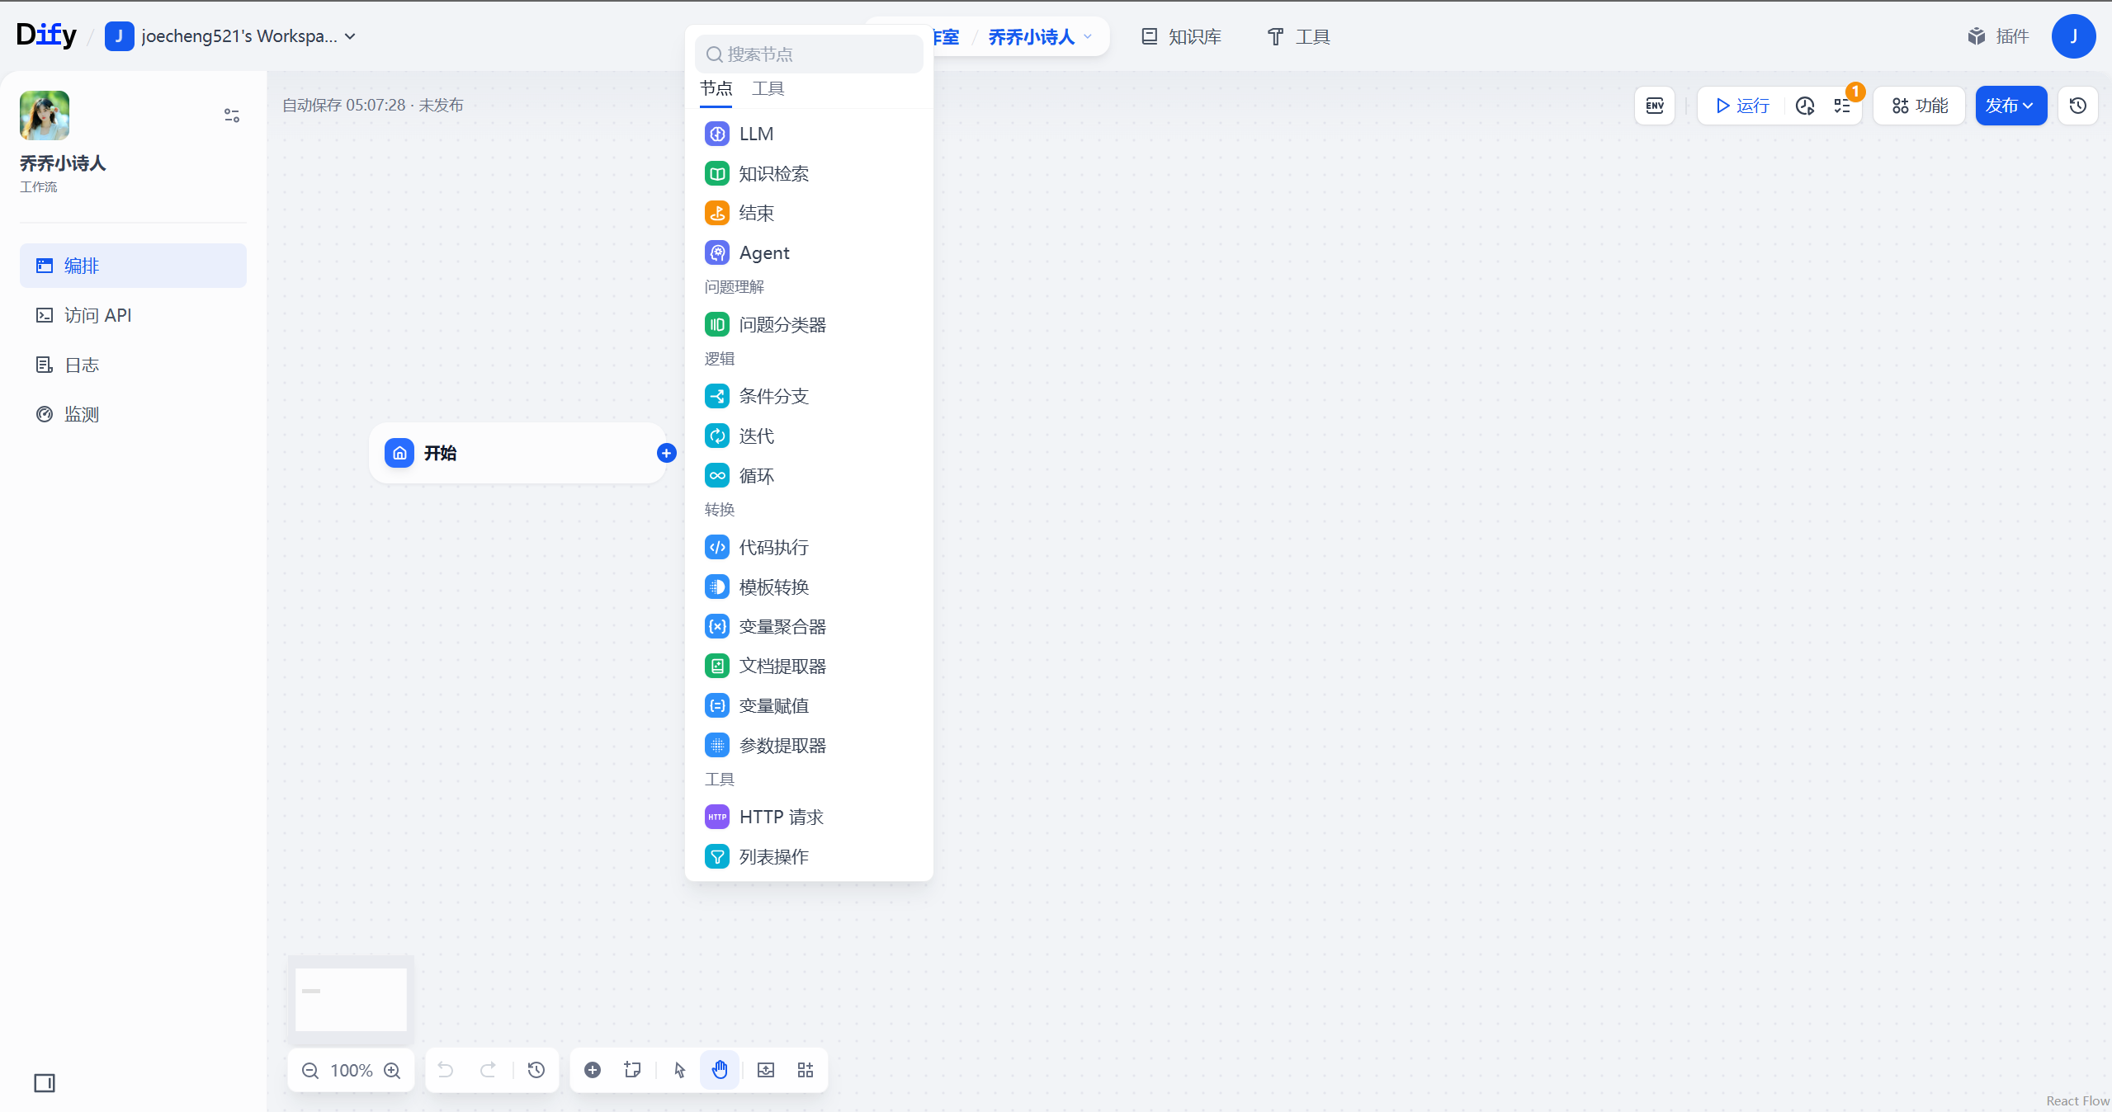Viewport: 2112px width, 1112px height.
Task: Click the export image icon
Action: click(x=766, y=1070)
